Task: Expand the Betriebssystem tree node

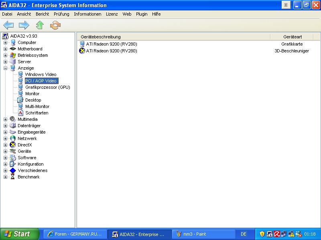Action: click(5, 55)
